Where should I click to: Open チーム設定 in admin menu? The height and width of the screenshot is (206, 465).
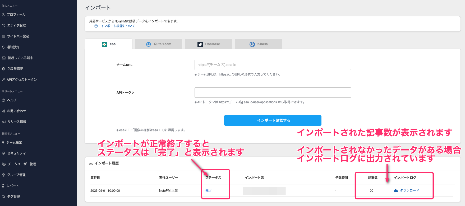click(14, 142)
